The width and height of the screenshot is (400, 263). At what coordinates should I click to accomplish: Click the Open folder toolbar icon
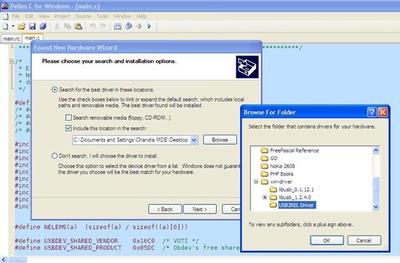click(x=21, y=26)
